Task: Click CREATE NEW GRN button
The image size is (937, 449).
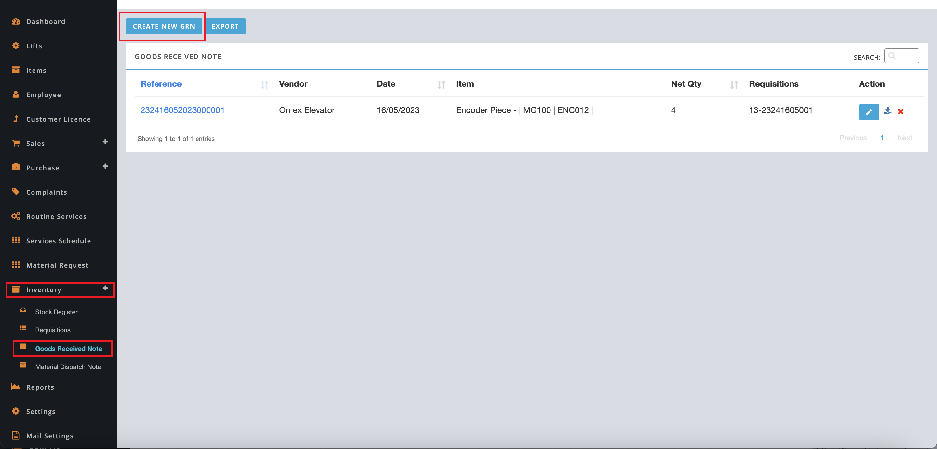Action: tap(164, 26)
